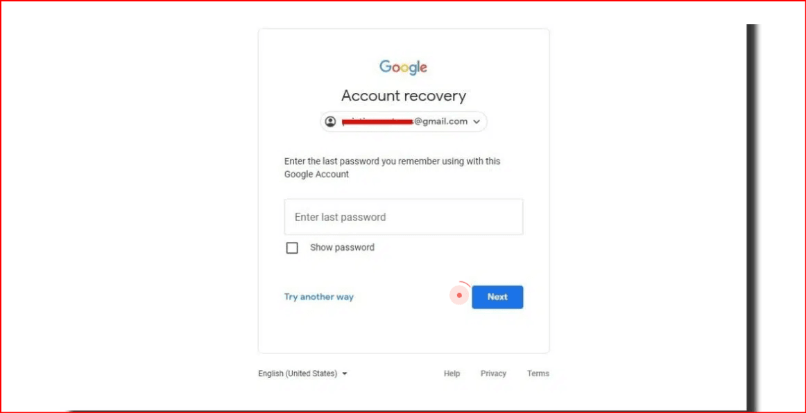The height and width of the screenshot is (413, 806).
Task: Select the gmail.com account chip
Action: 404,122
